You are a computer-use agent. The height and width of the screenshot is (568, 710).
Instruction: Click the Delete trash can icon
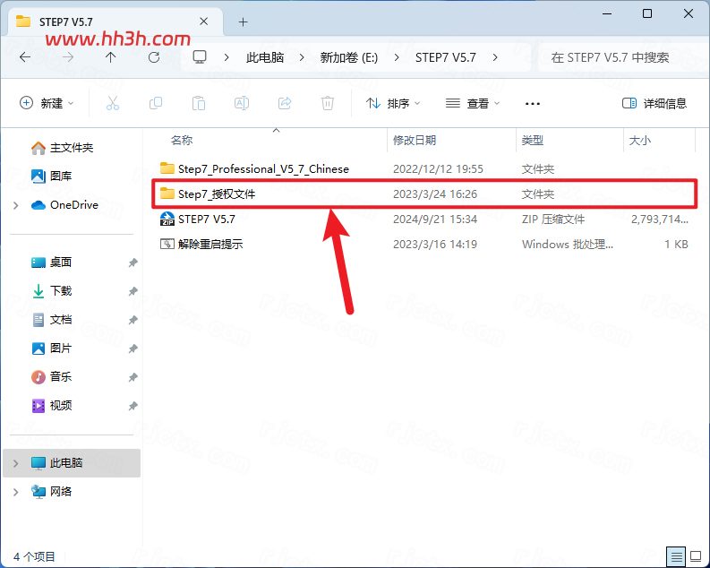[328, 103]
